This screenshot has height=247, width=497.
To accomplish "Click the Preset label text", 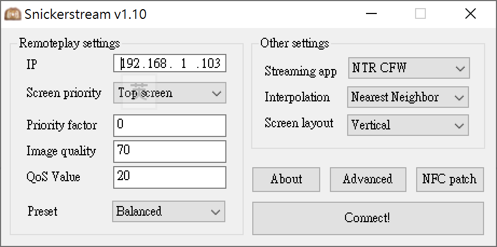I will 43,211.
